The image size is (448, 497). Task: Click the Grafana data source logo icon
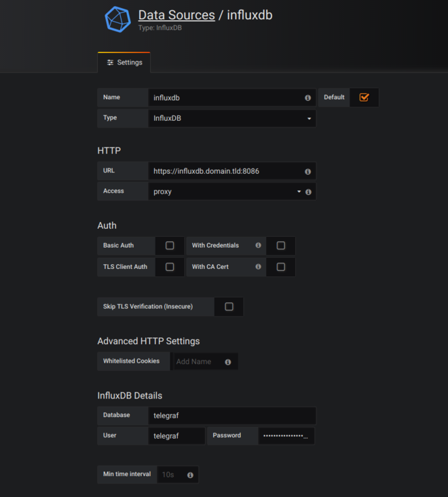click(117, 19)
